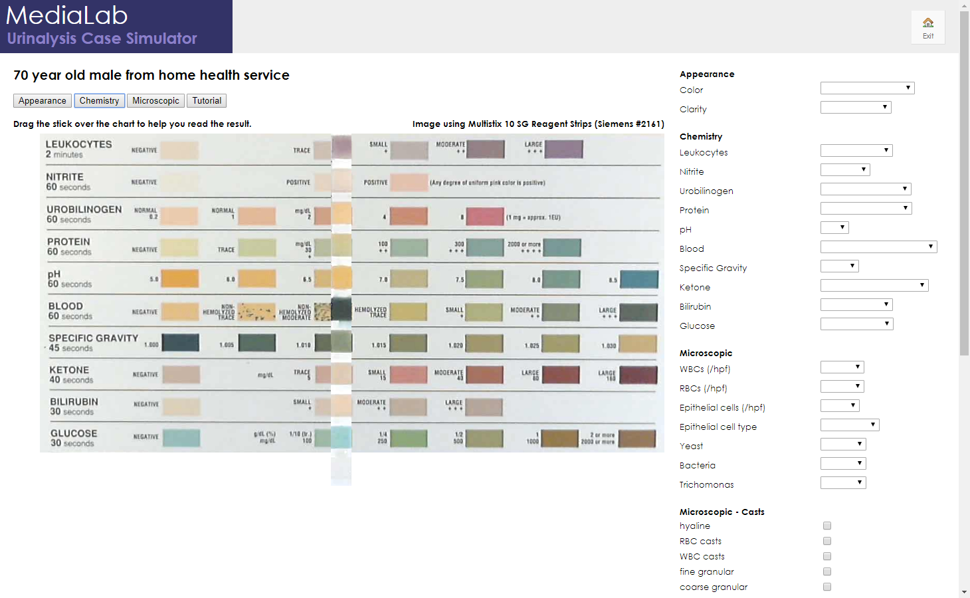Select the fine granular checkbox
The height and width of the screenshot is (598, 970).
pyautogui.click(x=827, y=571)
